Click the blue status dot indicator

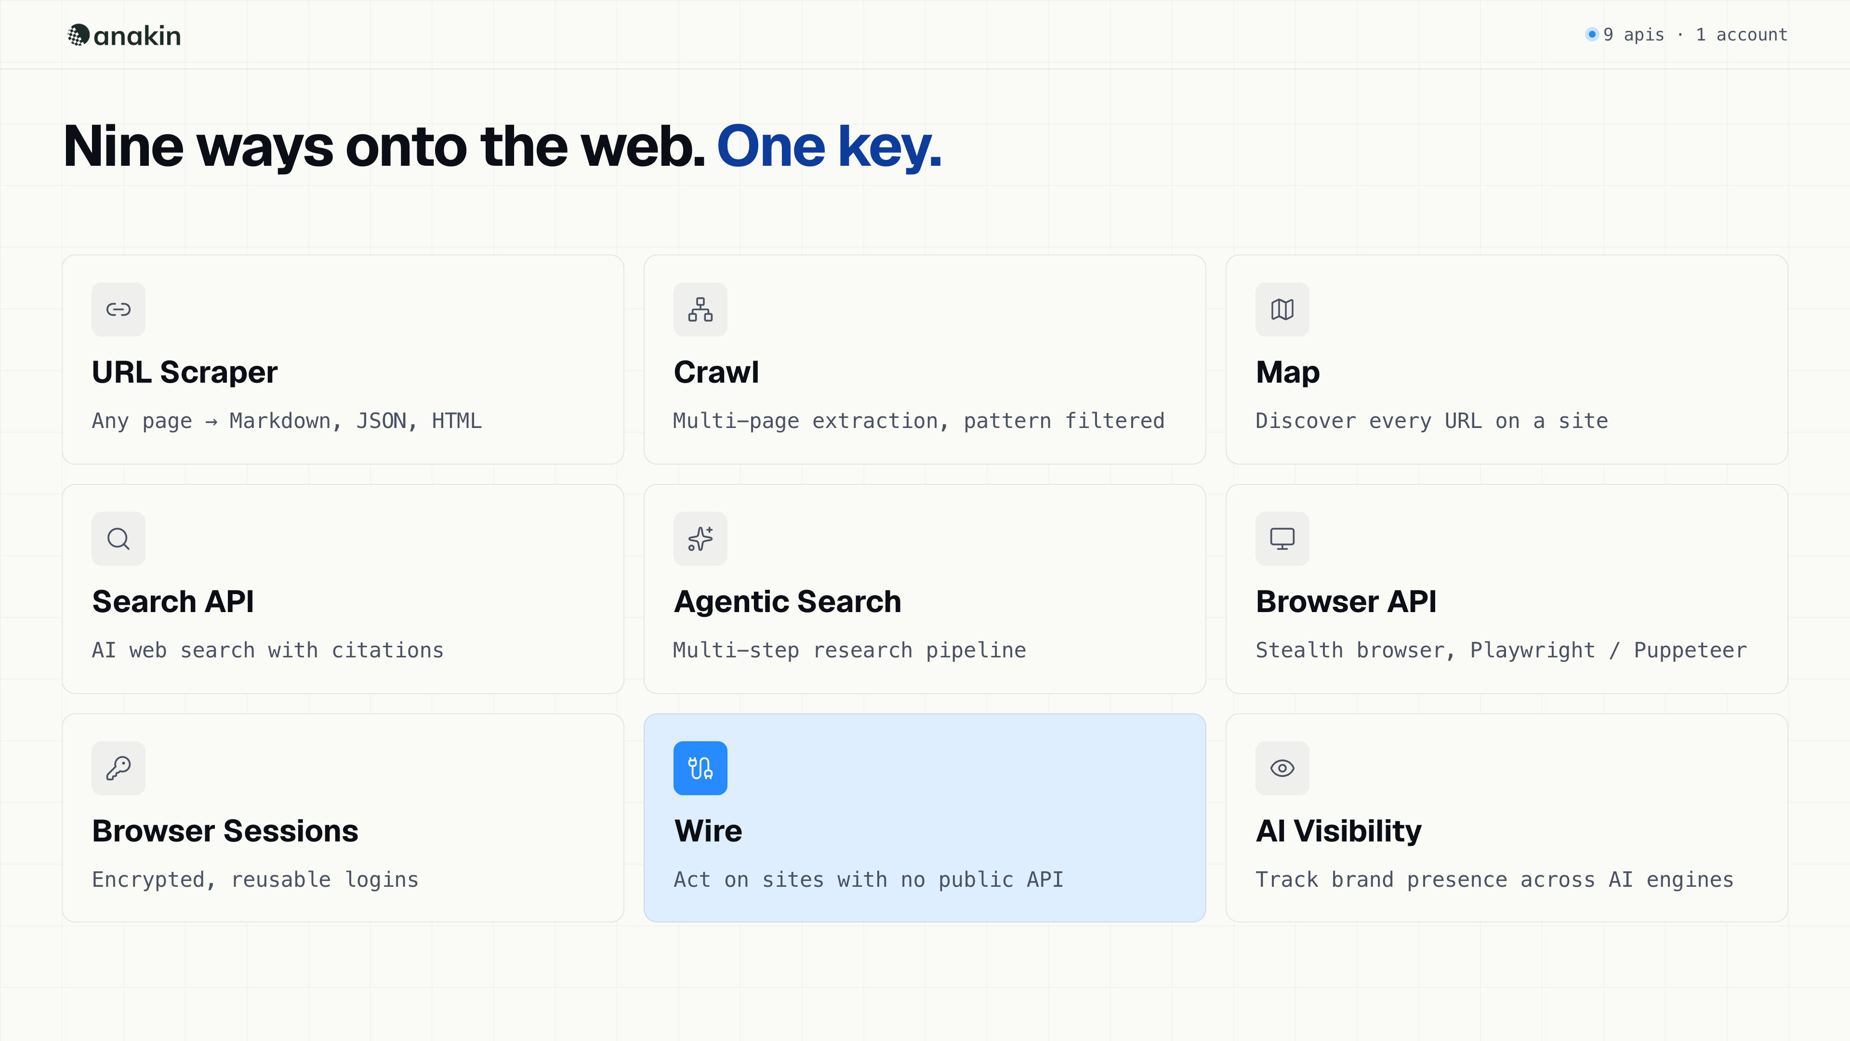(1591, 34)
